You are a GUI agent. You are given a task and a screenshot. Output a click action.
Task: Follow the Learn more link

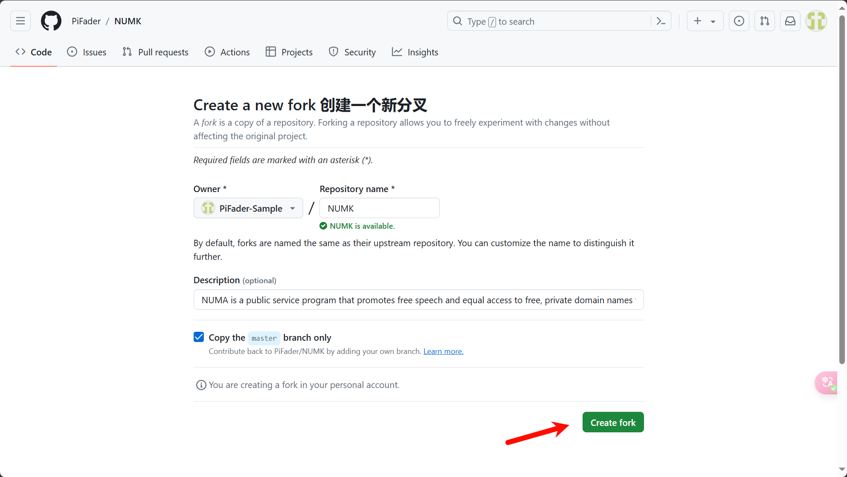coord(443,351)
